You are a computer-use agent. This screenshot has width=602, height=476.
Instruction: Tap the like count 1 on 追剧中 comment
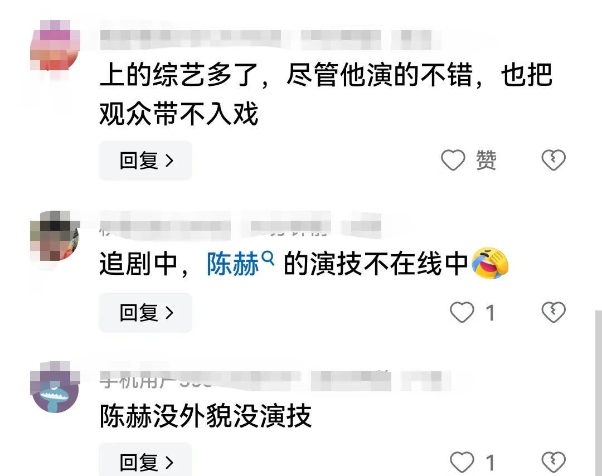tap(490, 313)
